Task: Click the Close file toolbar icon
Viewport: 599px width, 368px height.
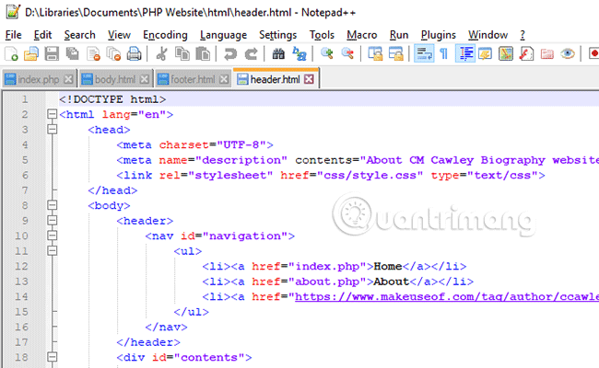Action: (93, 53)
